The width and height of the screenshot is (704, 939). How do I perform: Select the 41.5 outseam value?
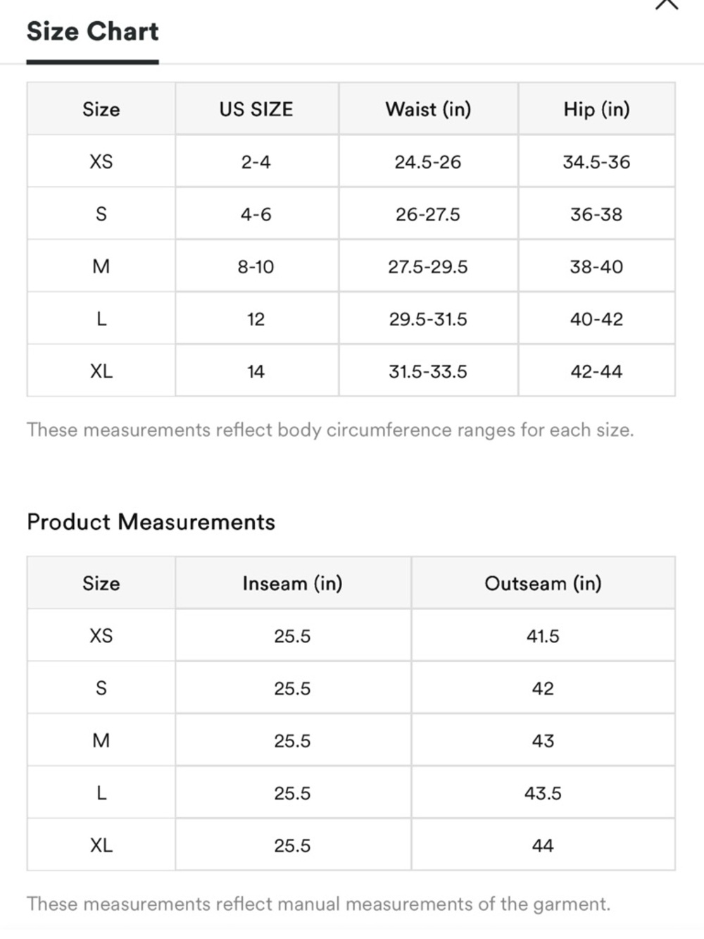click(543, 636)
